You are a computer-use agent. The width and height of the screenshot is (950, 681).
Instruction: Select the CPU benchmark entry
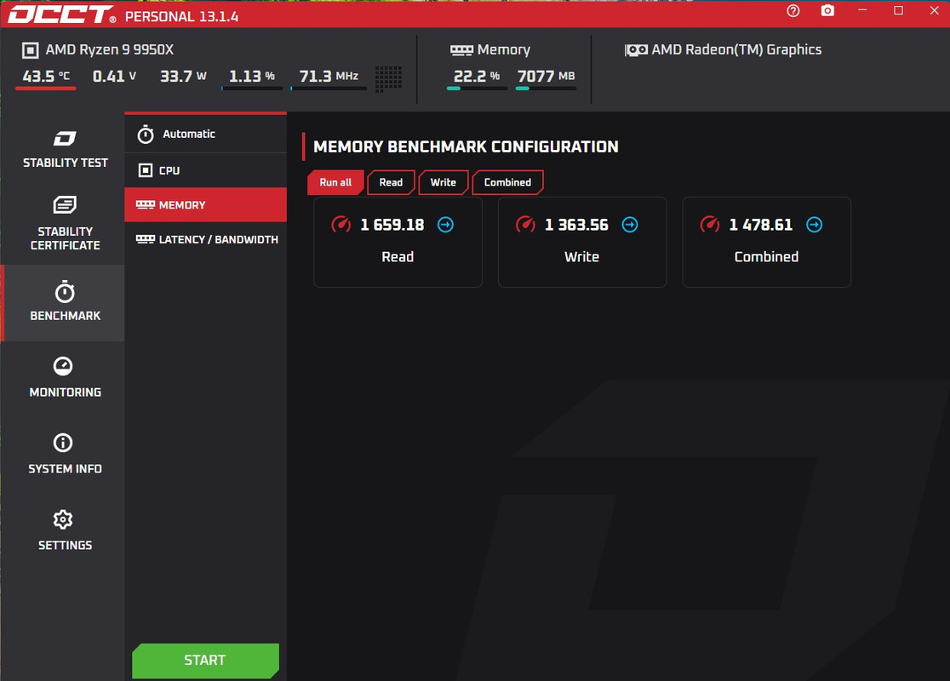pyautogui.click(x=205, y=170)
